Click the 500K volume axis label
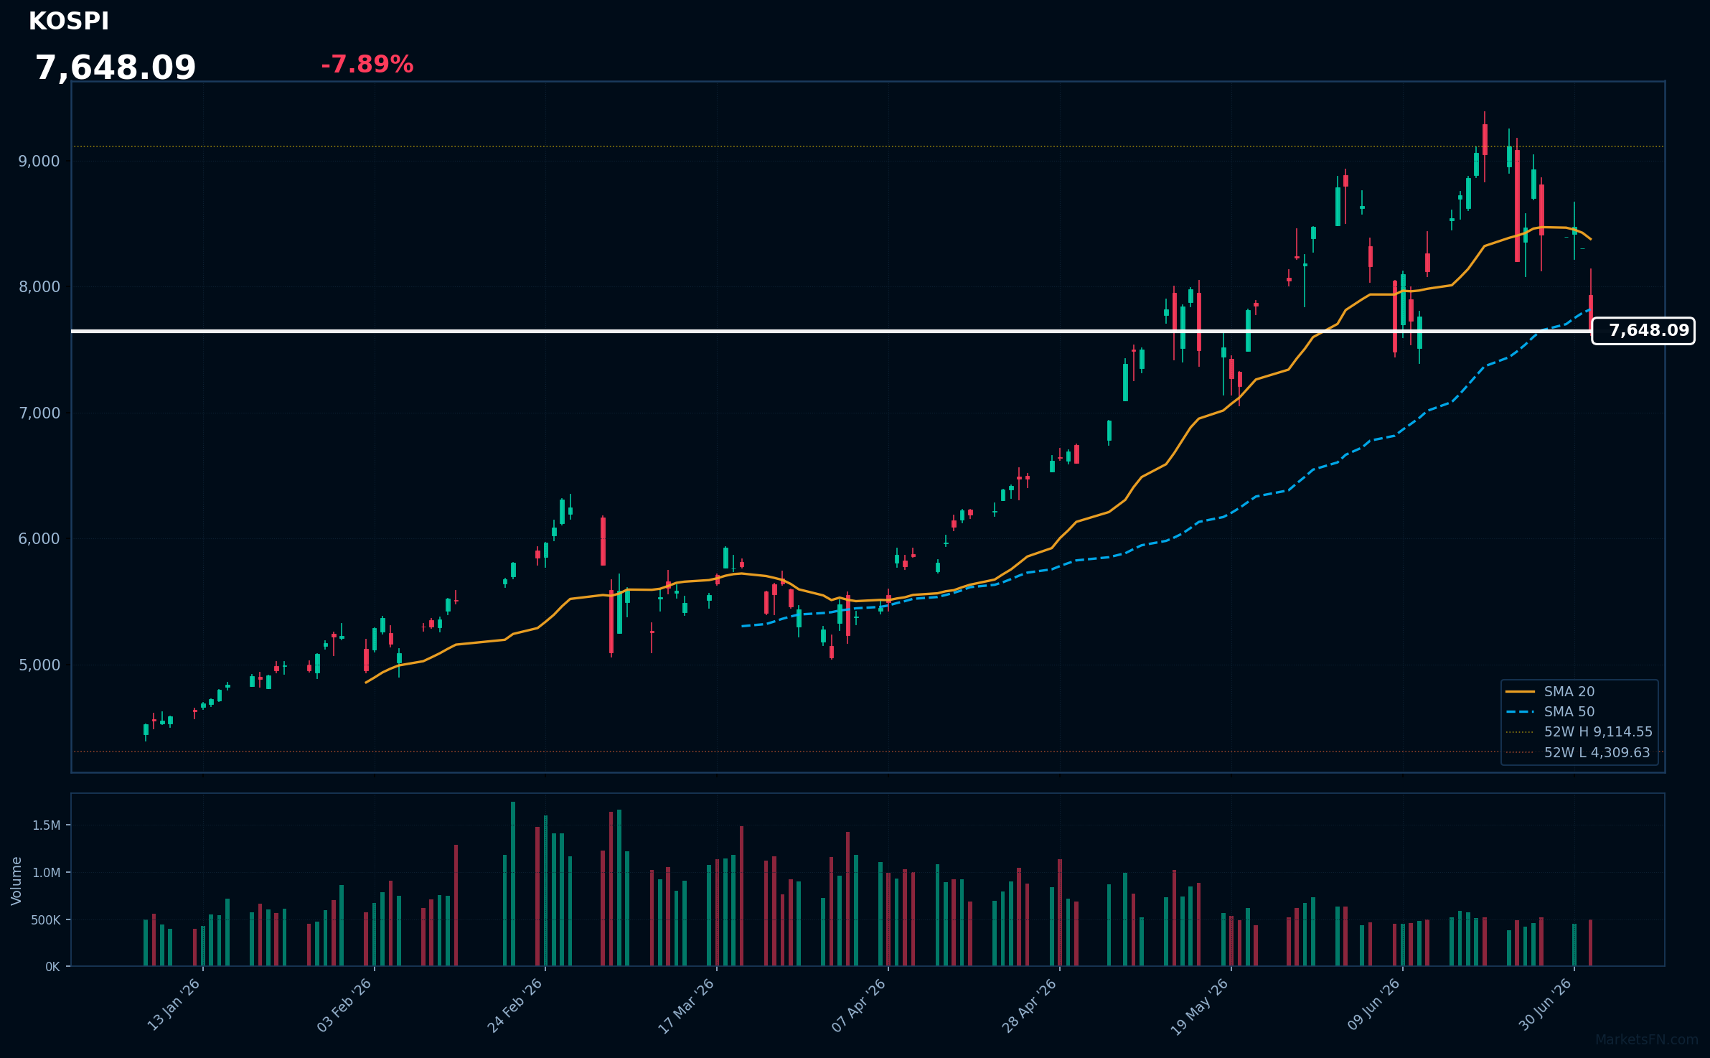This screenshot has width=1710, height=1058. pyautogui.click(x=45, y=920)
